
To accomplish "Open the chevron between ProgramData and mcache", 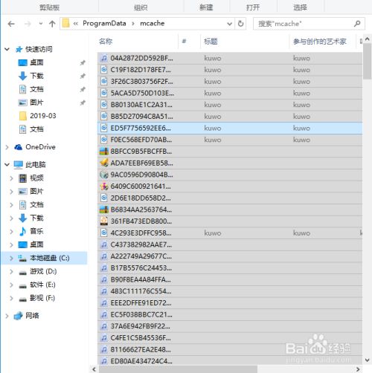I will (133, 24).
